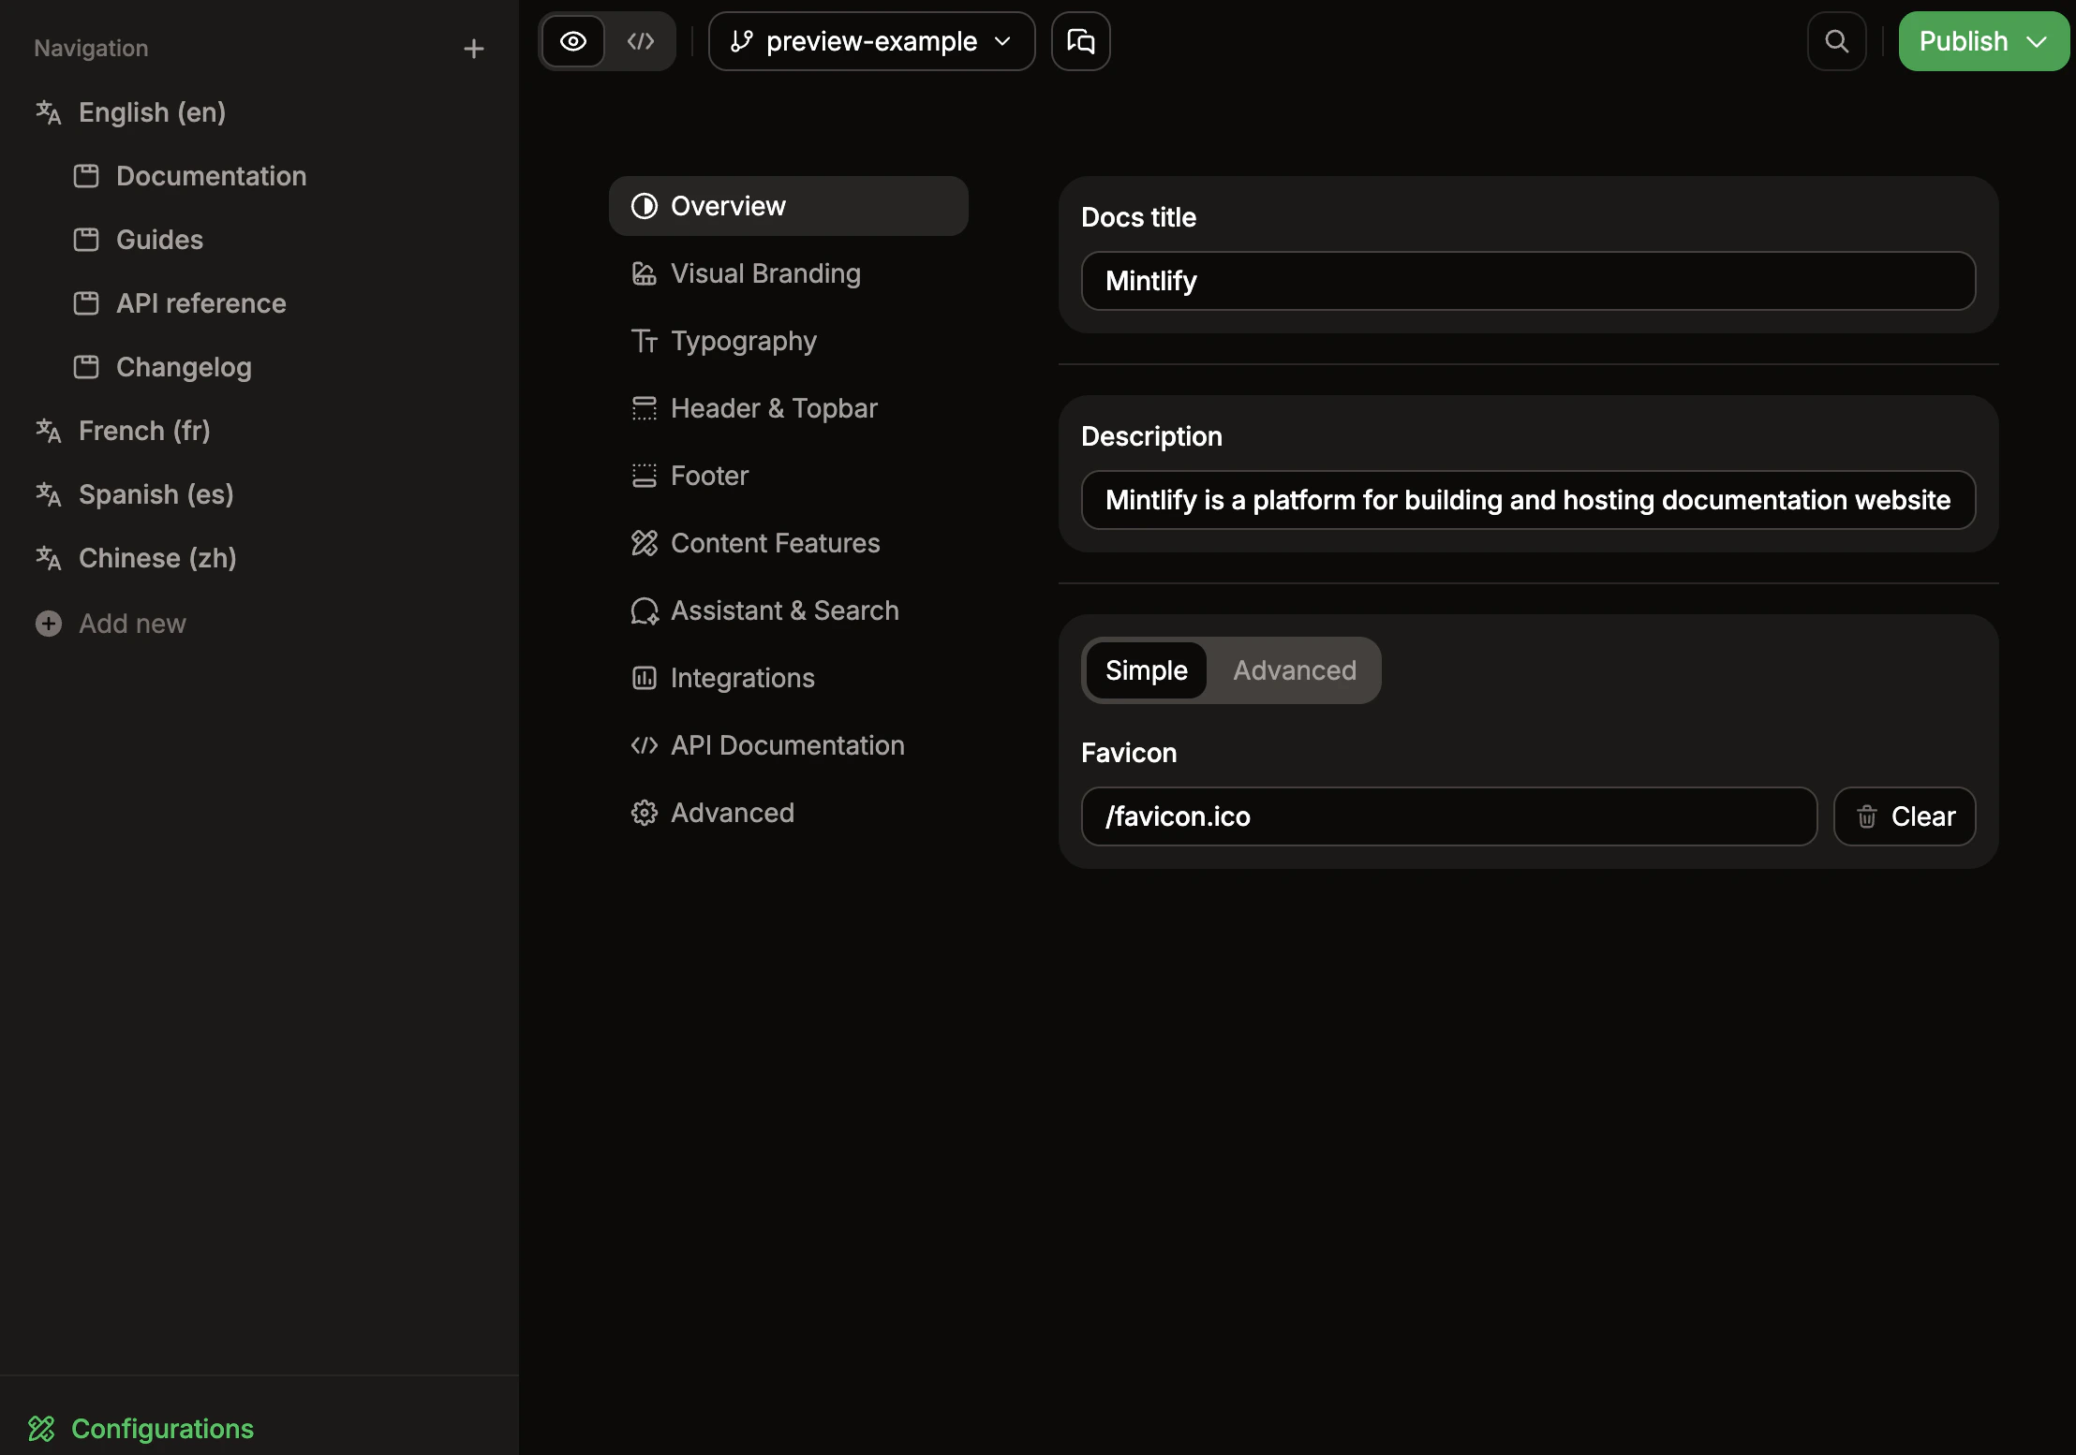
Task: Click the translate icon next to English (en)
Action: point(49,112)
